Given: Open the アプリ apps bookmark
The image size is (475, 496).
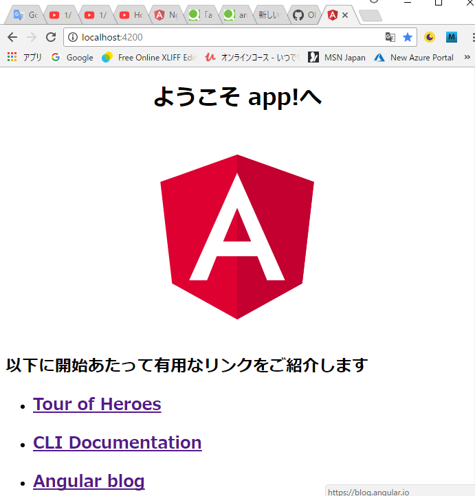Looking at the screenshot, I should point(25,58).
